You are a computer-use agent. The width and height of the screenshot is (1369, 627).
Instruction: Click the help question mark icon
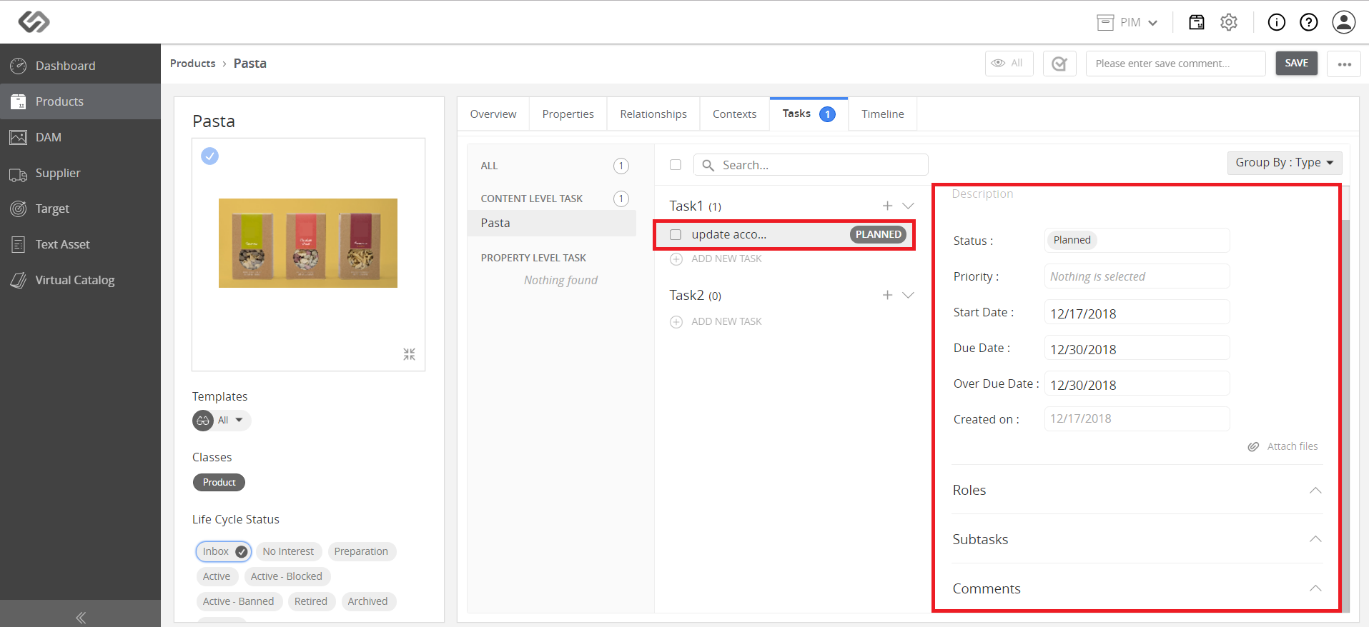click(x=1308, y=22)
